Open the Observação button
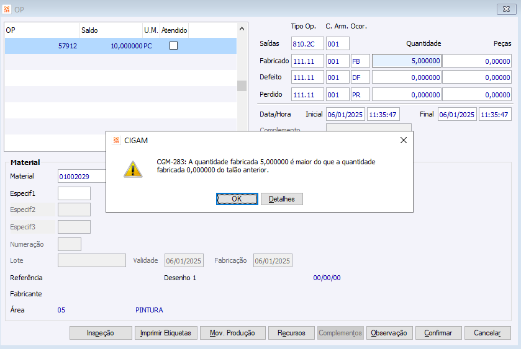This screenshot has height=349, width=521. [389, 333]
